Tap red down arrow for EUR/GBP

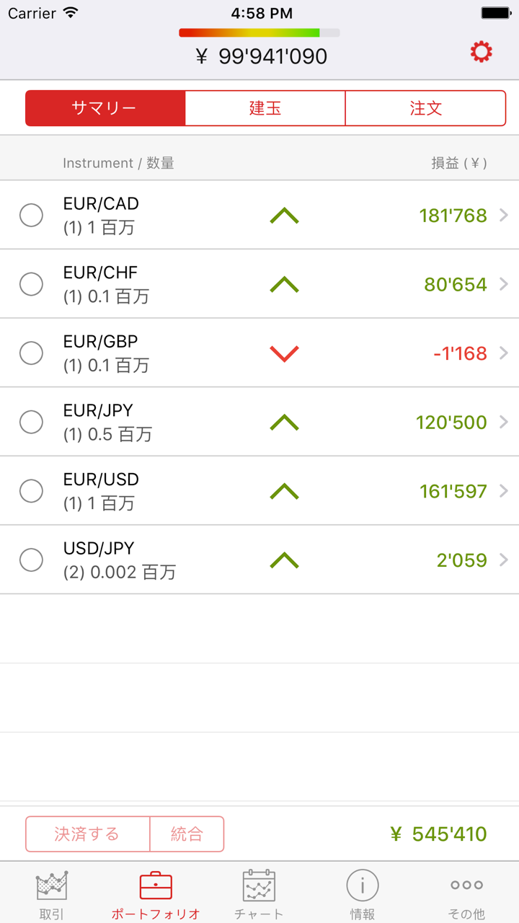point(284,353)
